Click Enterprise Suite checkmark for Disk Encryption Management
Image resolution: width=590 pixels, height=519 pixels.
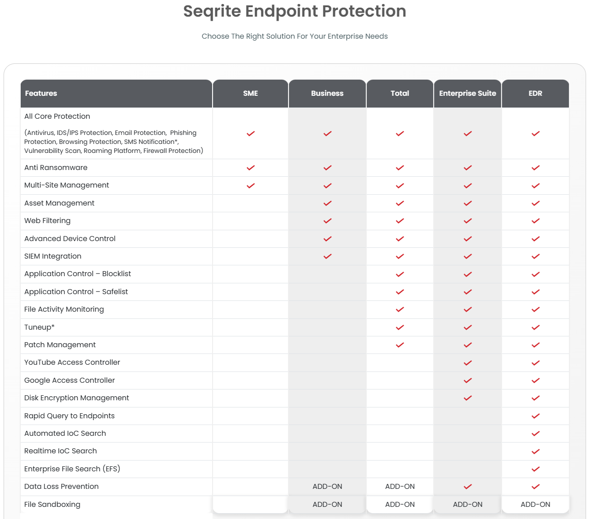[468, 398]
